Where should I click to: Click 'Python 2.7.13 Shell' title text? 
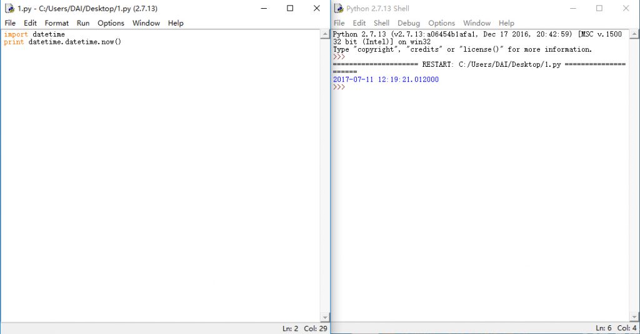[x=377, y=9]
